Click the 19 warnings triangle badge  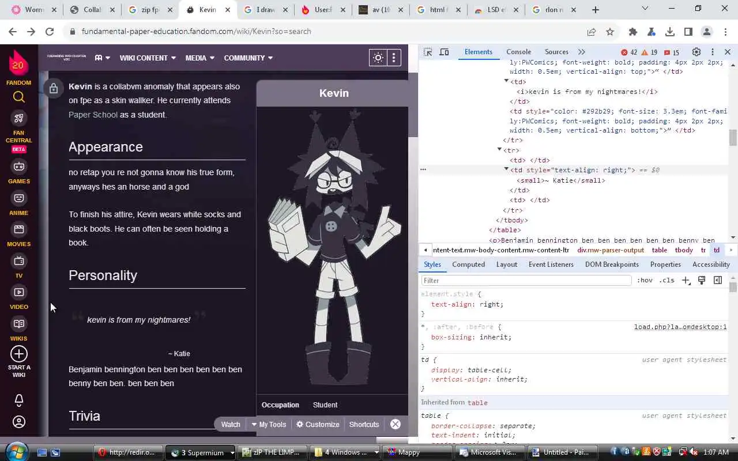click(649, 52)
